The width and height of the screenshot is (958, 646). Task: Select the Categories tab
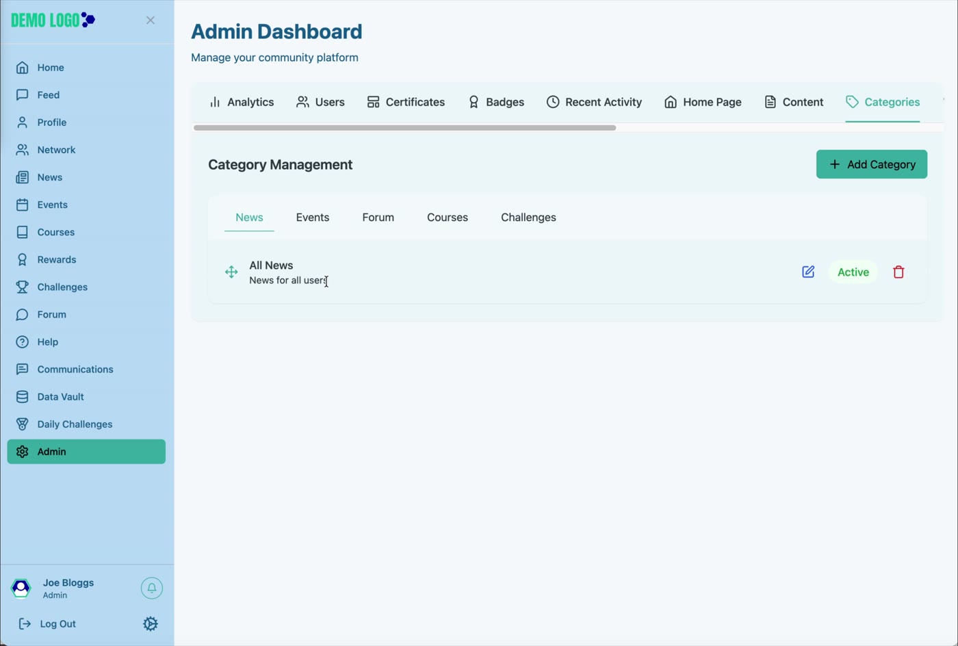(x=883, y=102)
